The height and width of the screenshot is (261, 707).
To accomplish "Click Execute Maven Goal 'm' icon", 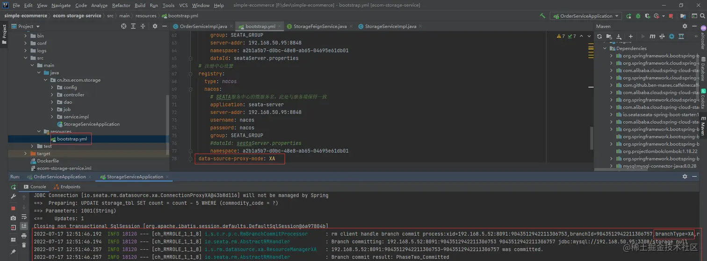I will pyautogui.click(x=652, y=36).
